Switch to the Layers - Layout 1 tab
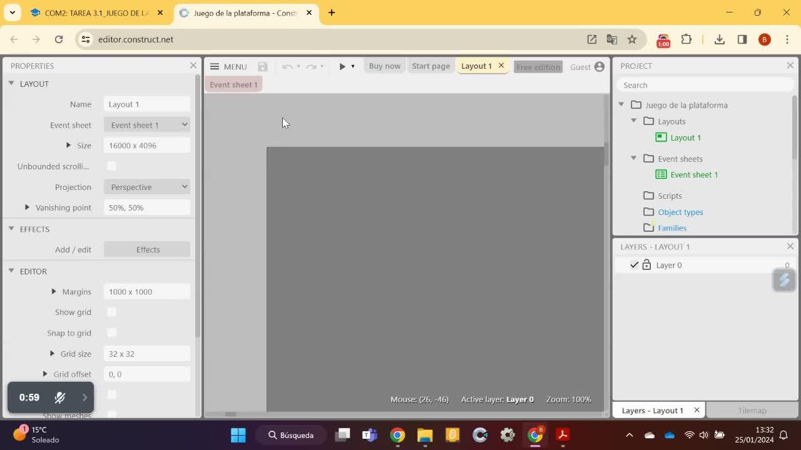This screenshot has height=450, width=801. [652, 411]
